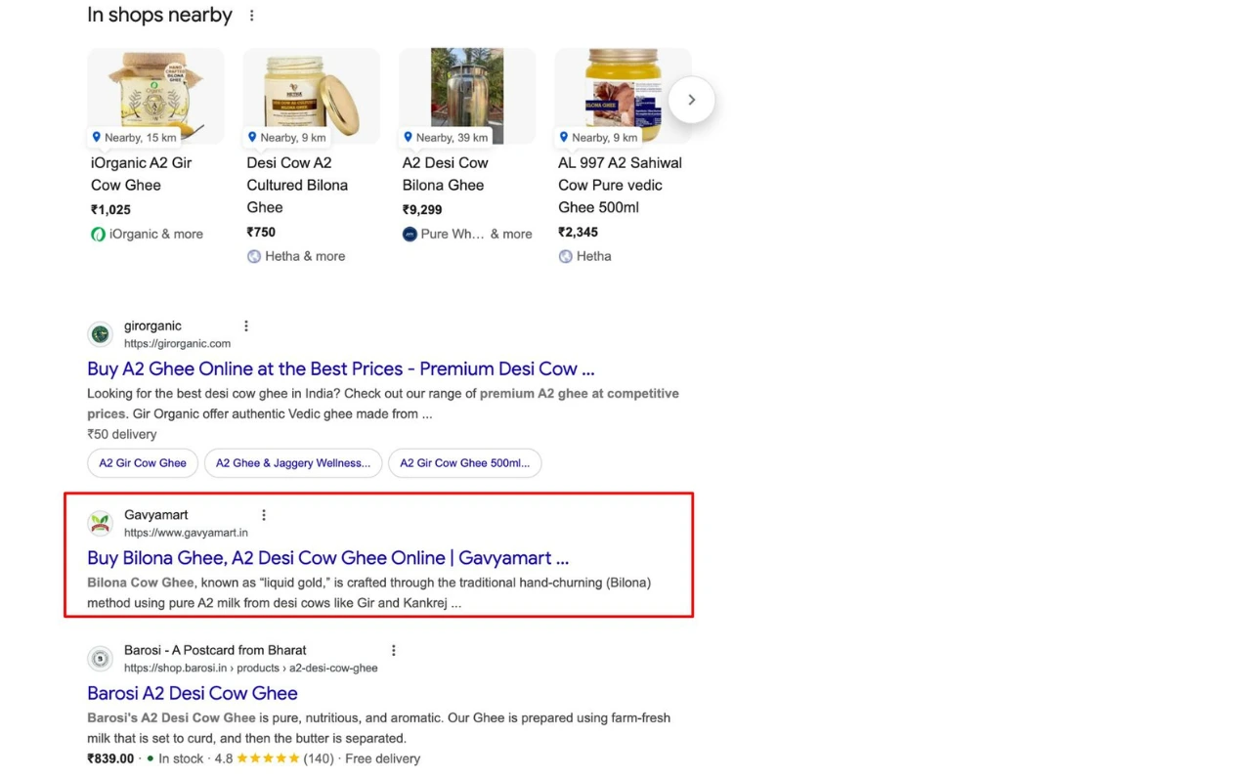This screenshot has width=1251, height=778.
Task: Click the girorganic site favicon
Action: point(100,334)
